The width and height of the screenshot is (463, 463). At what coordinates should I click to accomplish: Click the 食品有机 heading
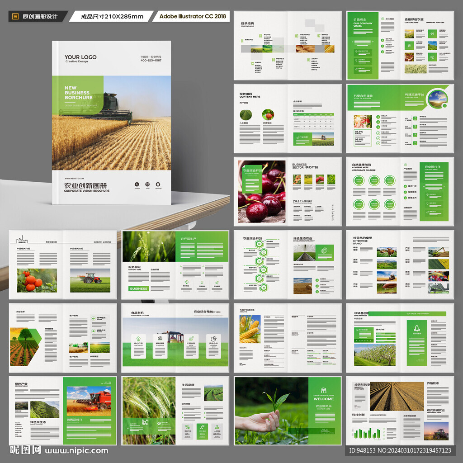[x=137, y=312]
